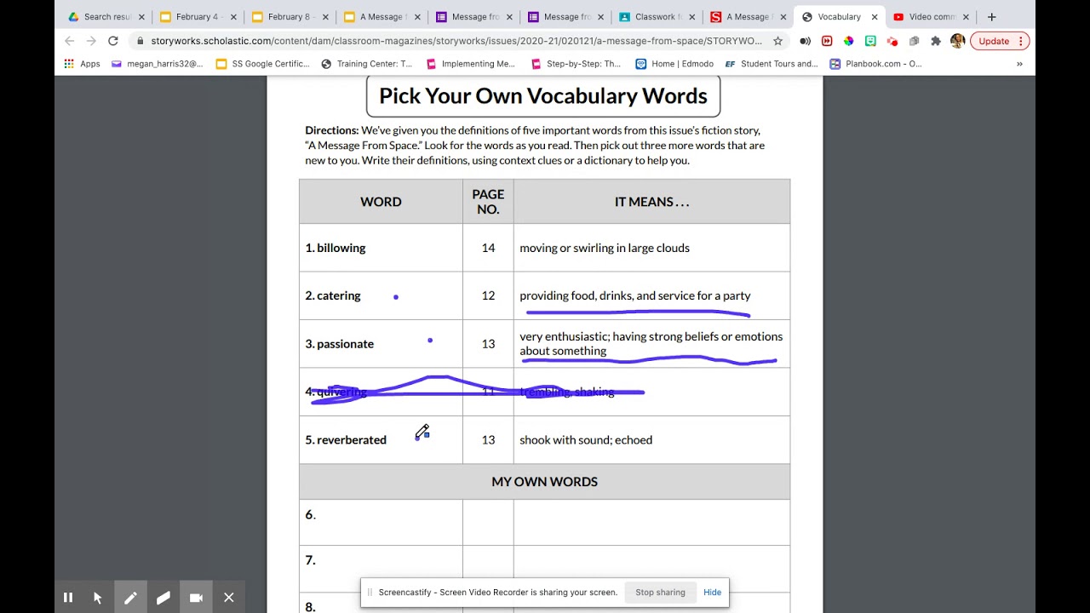Click the Chrome profile avatar

click(x=957, y=41)
